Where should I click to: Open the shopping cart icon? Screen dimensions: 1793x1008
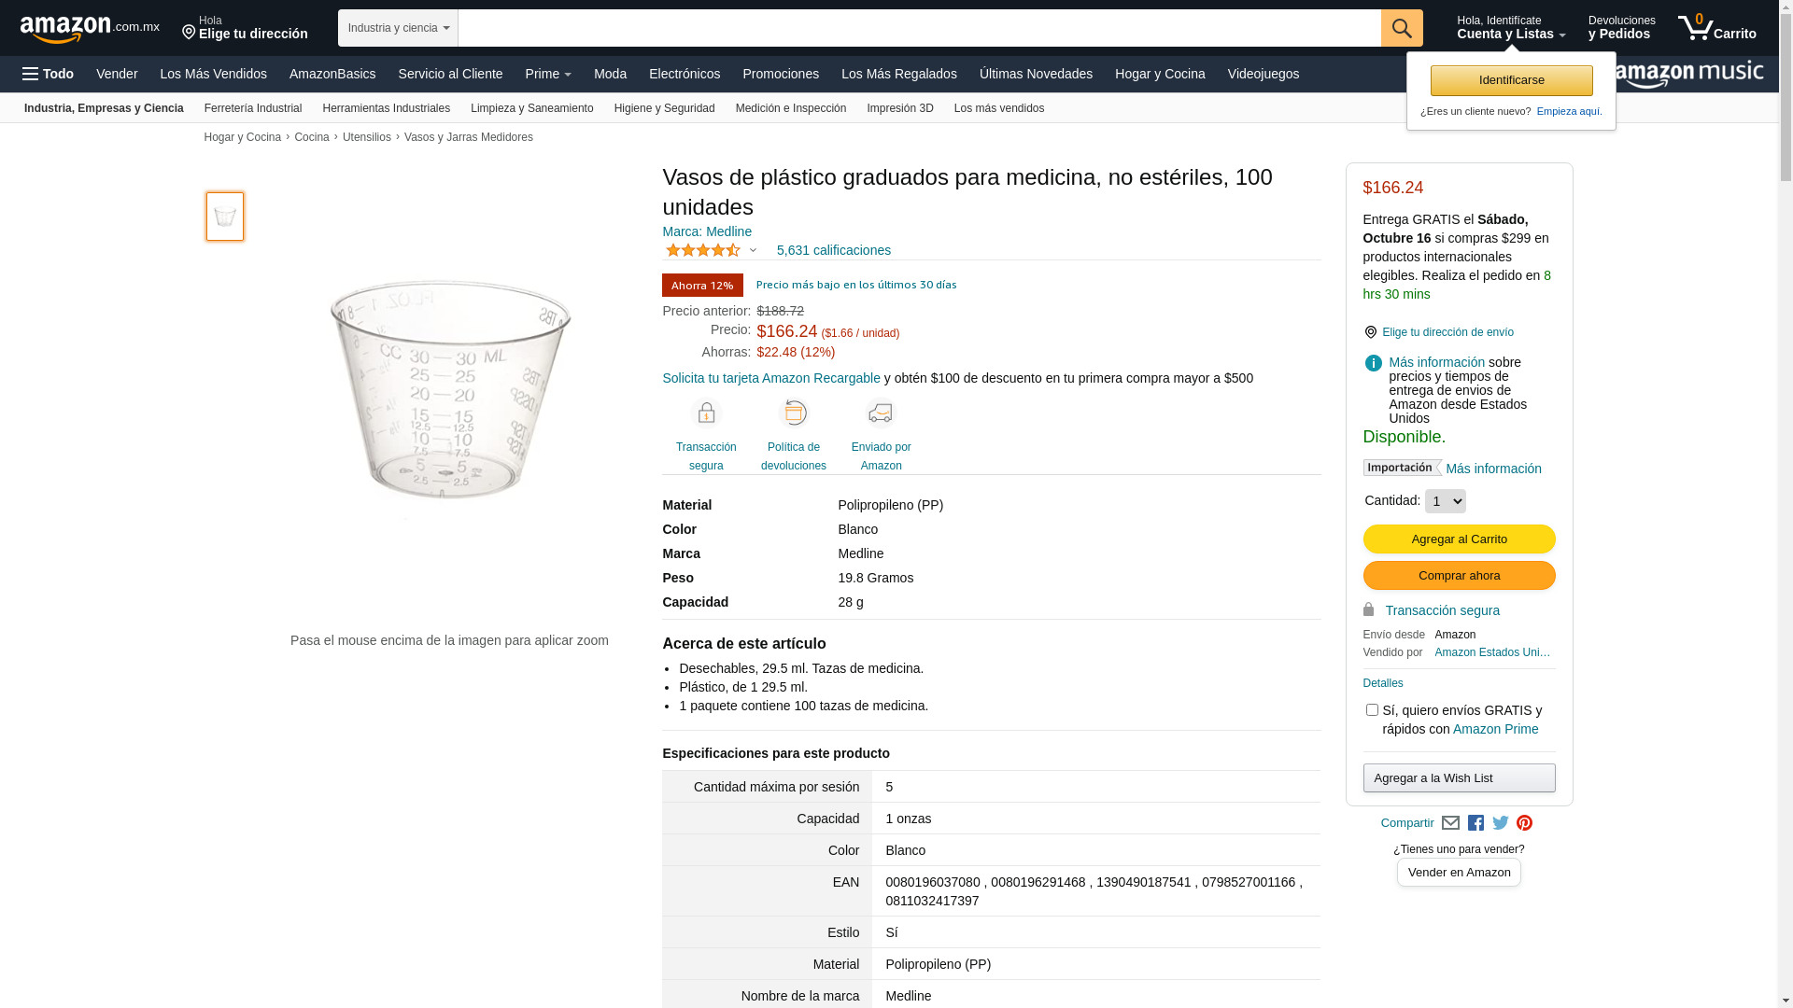point(1716,27)
